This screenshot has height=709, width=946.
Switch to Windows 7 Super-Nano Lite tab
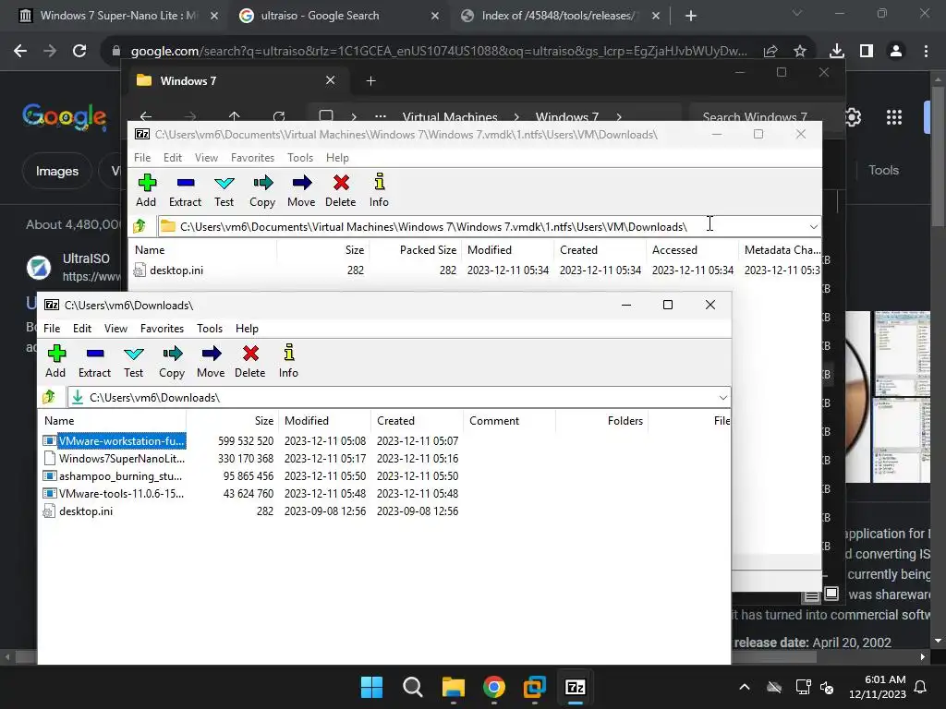[117, 16]
